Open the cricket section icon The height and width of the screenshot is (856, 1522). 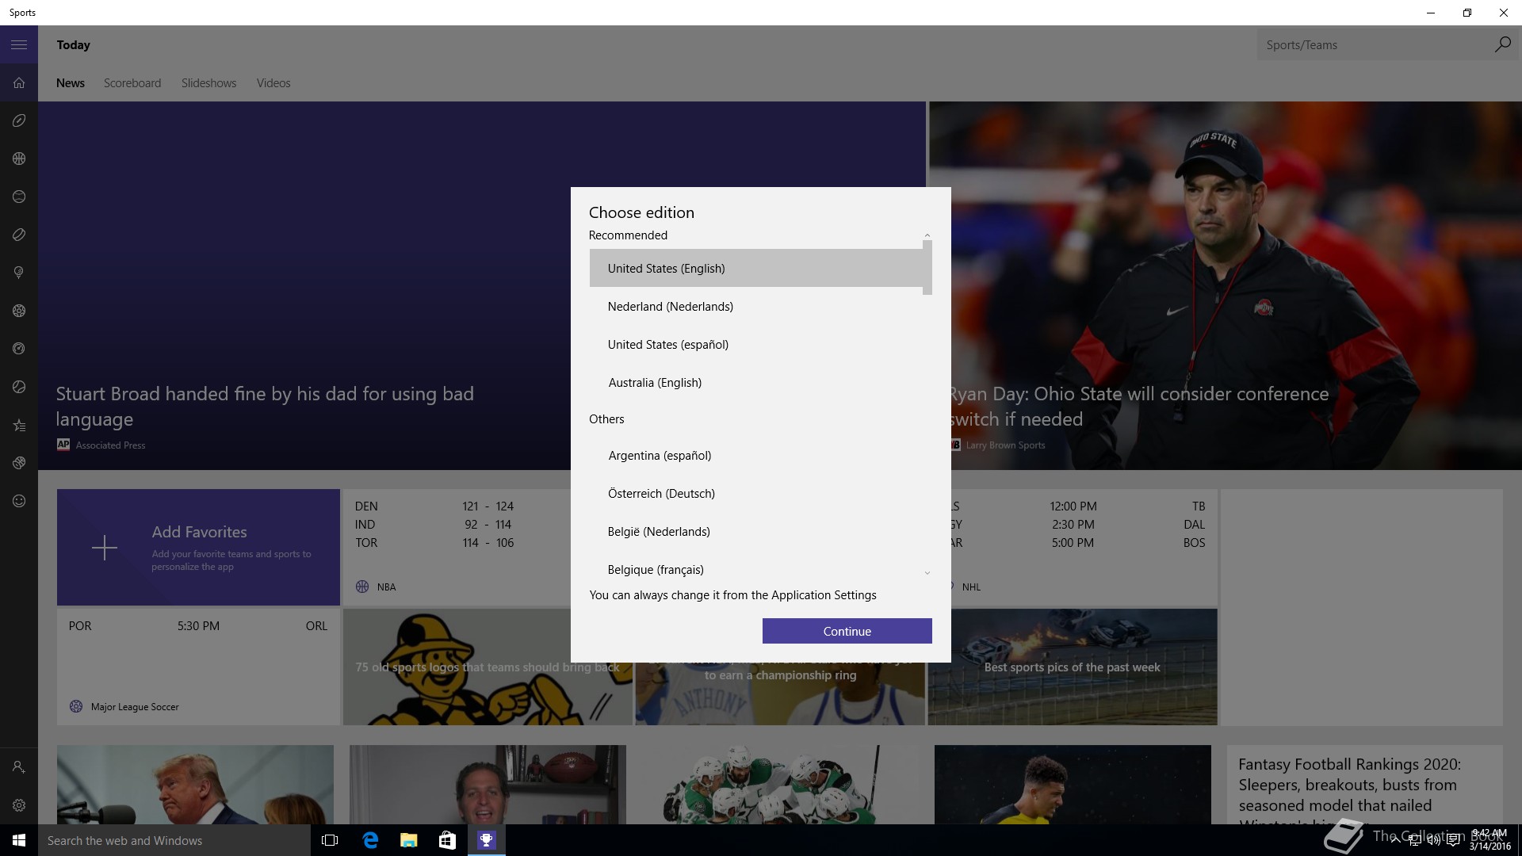19,463
